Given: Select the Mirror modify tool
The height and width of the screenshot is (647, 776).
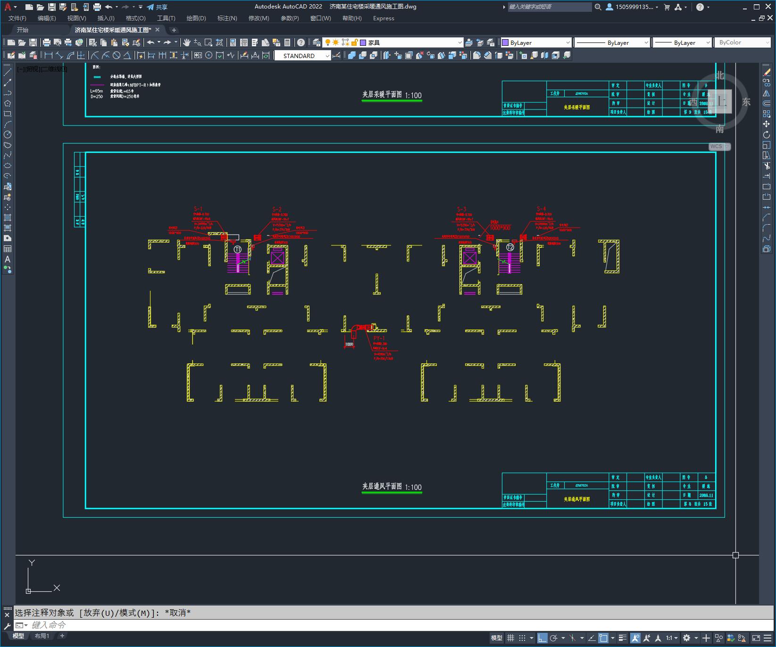Looking at the screenshot, I should click(767, 93).
